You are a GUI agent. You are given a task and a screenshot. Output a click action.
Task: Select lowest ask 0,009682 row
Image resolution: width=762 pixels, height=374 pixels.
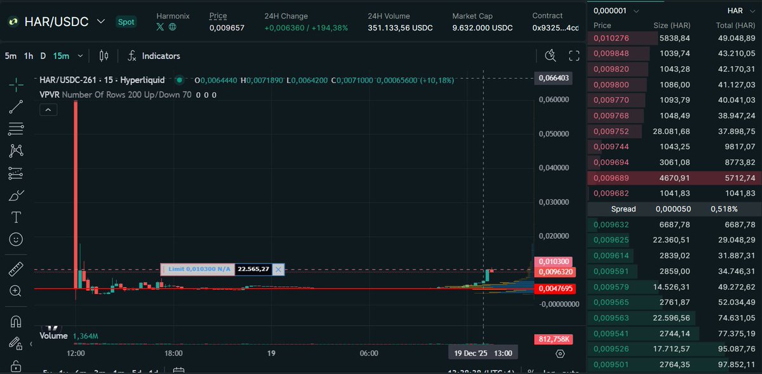click(674, 193)
